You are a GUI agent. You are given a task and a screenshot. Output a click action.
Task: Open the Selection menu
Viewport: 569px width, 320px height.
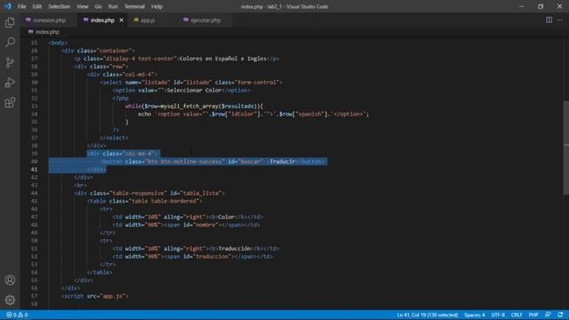point(60,6)
